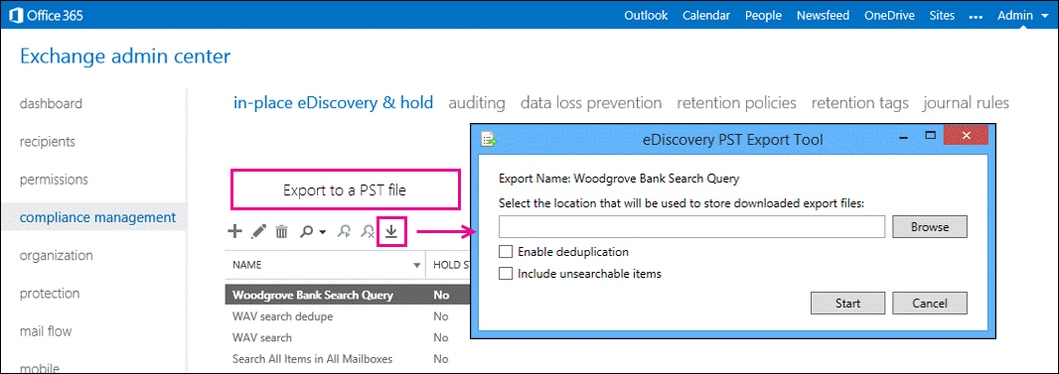This screenshot has height=374, width=1059.
Task: Select the Woodgrove Bank Search Query row
Action: coord(348,296)
